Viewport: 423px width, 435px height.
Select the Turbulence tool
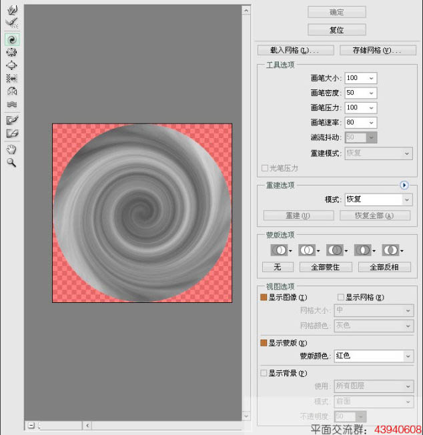11,104
